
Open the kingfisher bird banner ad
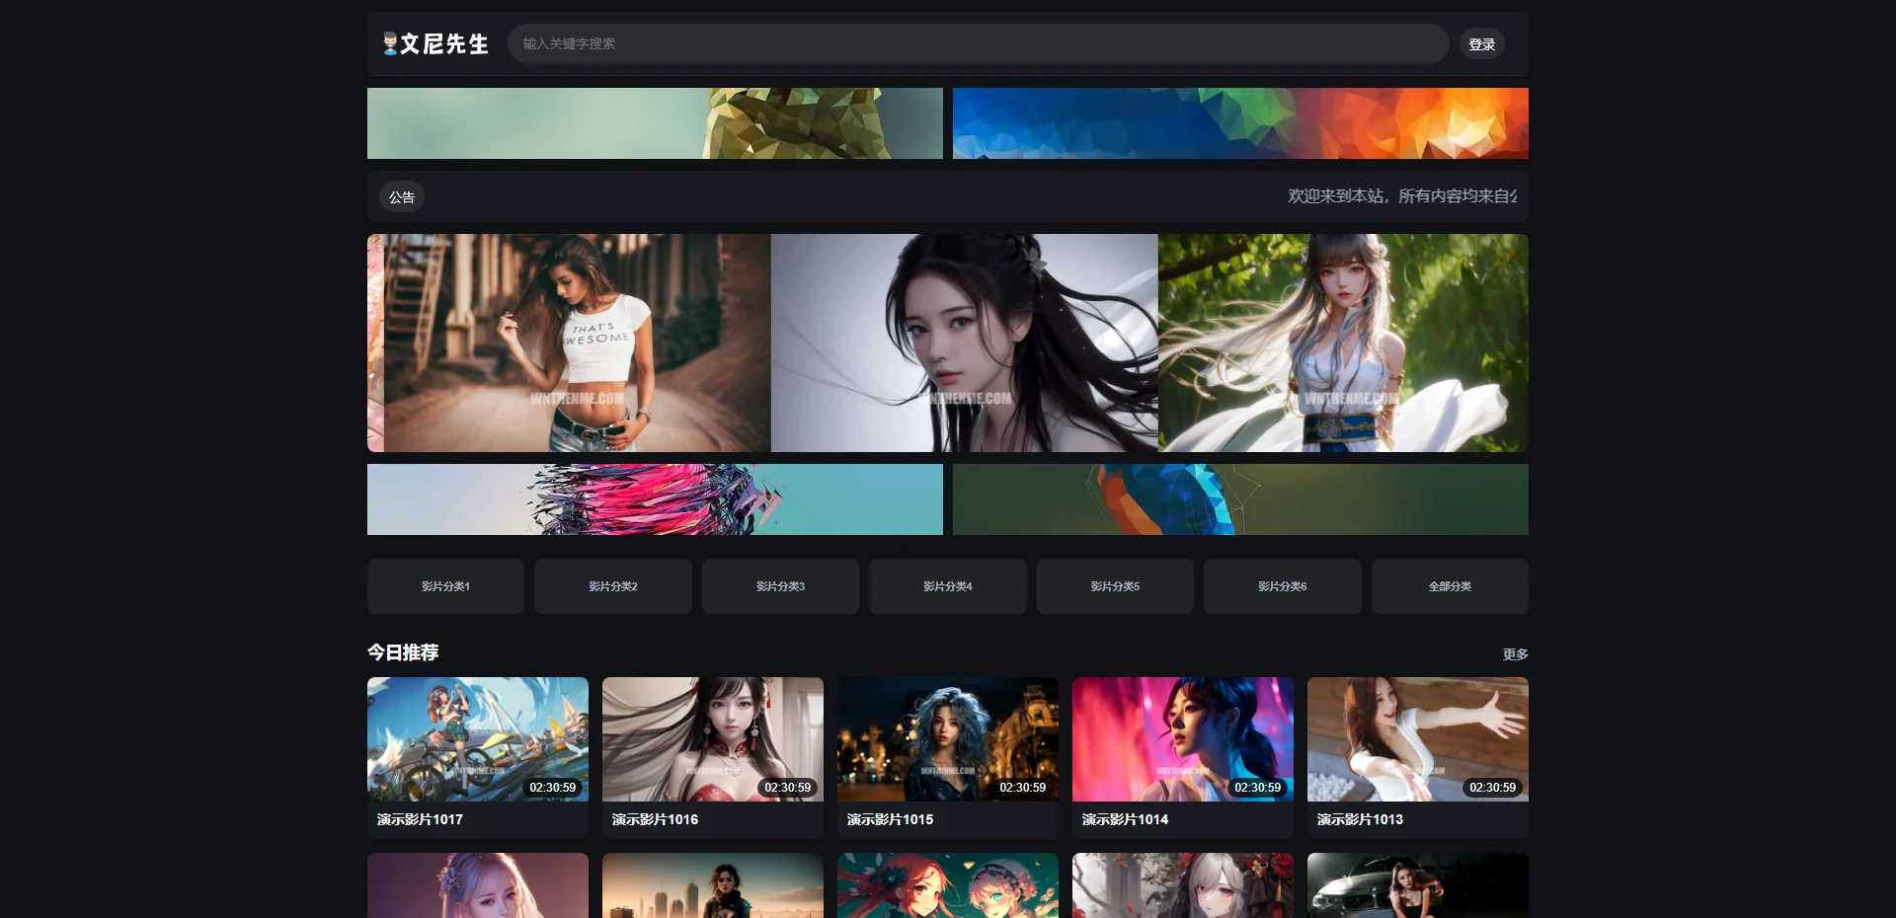click(1240, 499)
